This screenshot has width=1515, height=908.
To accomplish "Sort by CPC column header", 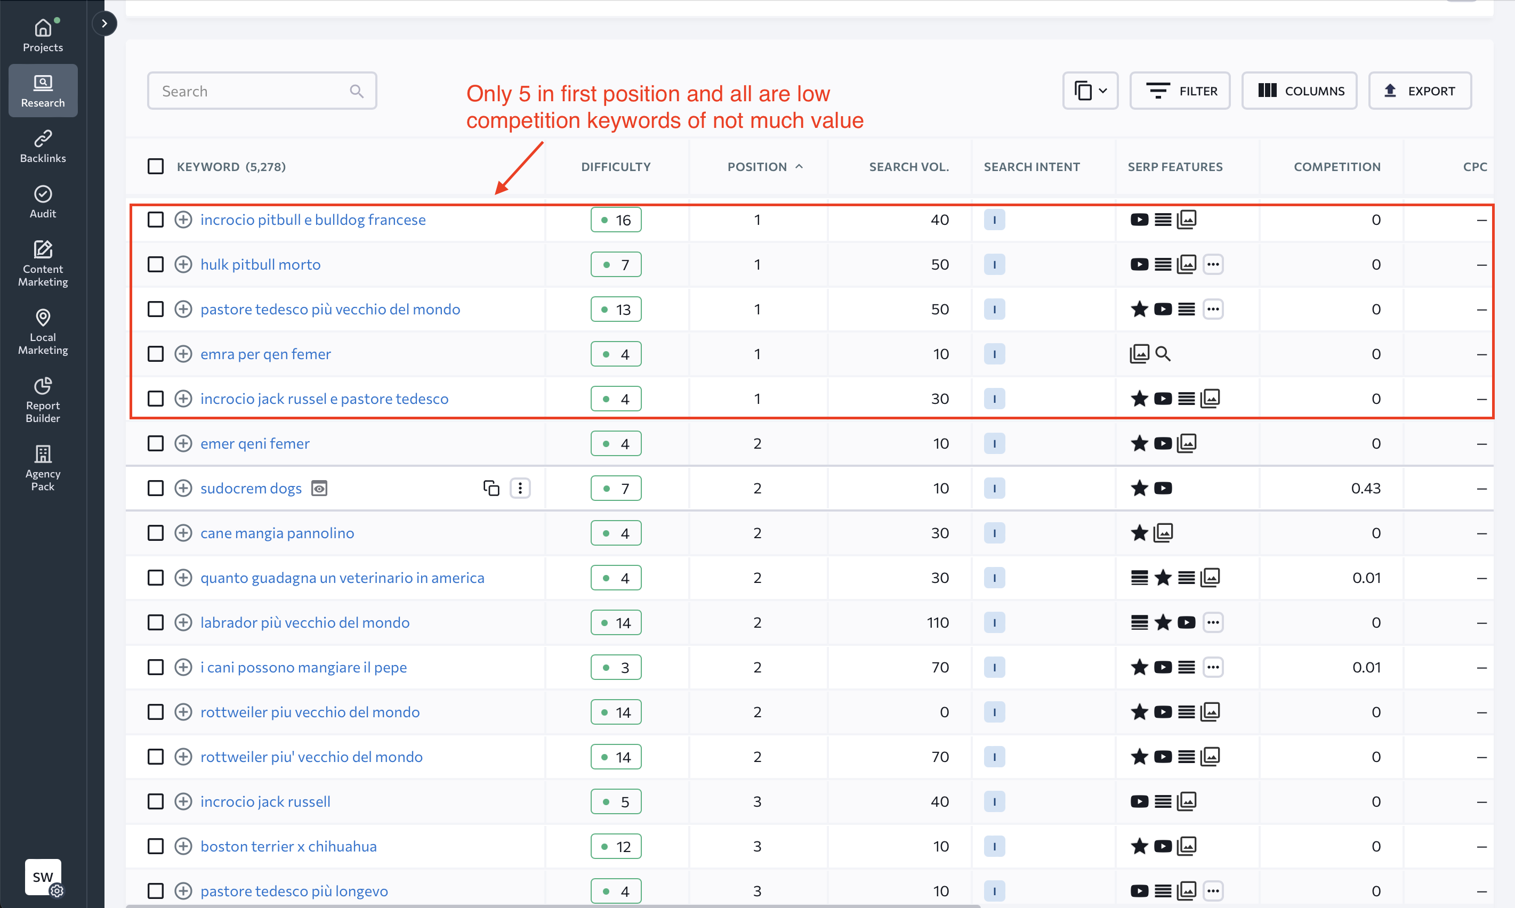I will [1474, 166].
